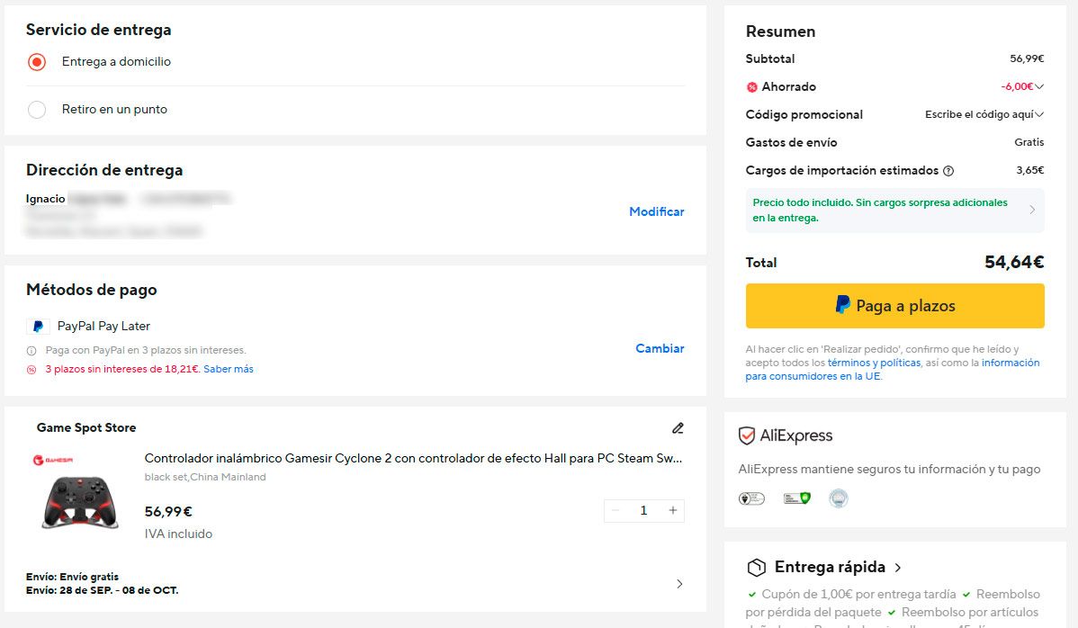Open the Precio todo incluido info banner
This screenshot has height=628, width=1078.
point(894,211)
